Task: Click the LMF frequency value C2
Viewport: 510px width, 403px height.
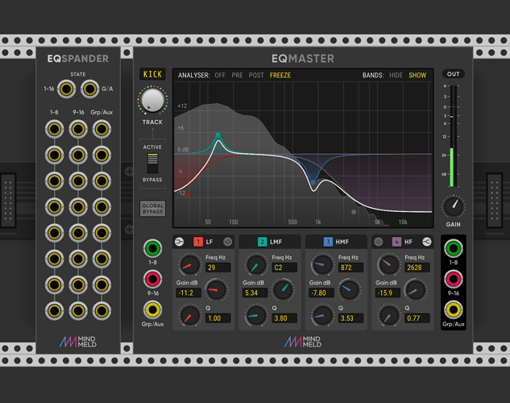Action: [284, 268]
